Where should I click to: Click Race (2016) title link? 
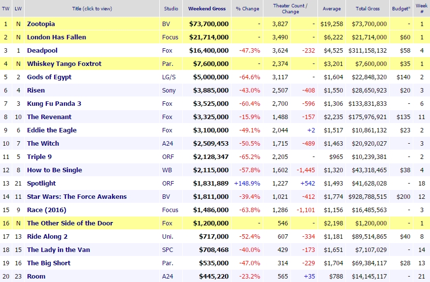coord(47,210)
